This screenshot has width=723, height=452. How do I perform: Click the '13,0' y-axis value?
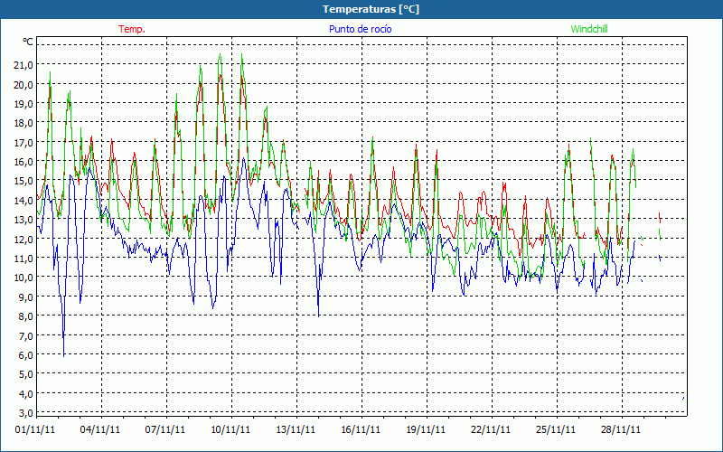point(24,220)
